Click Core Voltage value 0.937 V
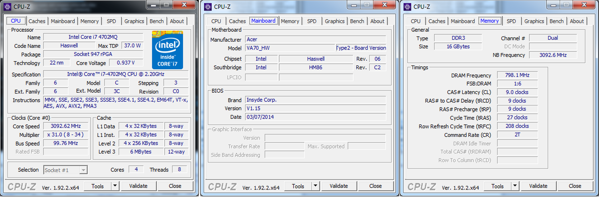The width and height of the screenshot is (599, 199). 126,63
